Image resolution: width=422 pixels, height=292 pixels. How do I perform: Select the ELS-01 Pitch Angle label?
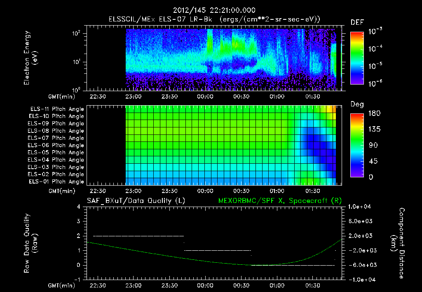pos(56,181)
